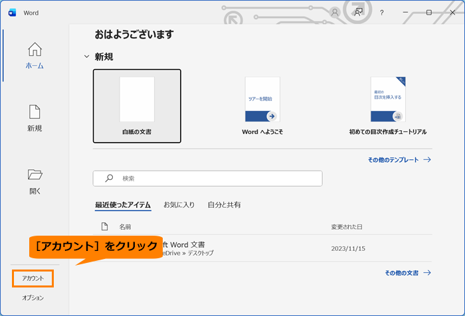Viewport: 465px width, 316px height.
Task: Click the その他の文書 link
Action: coord(408,273)
